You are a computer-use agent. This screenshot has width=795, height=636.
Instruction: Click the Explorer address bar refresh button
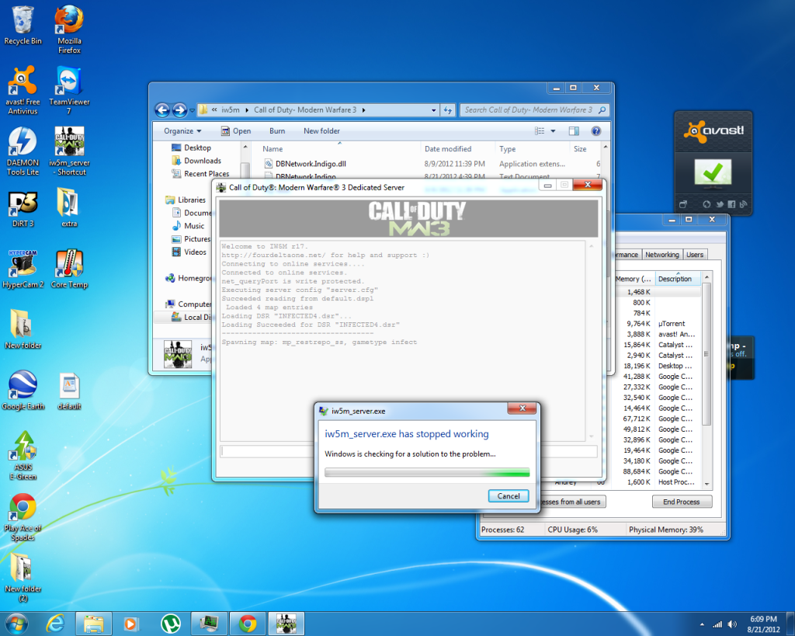pyautogui.click(x=447, y=110)
